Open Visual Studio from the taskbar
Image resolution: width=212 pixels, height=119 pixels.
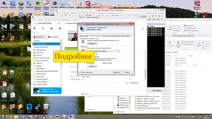pyautogui.click(x=30, y=117)
